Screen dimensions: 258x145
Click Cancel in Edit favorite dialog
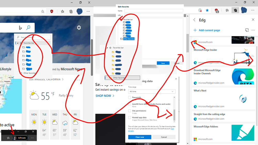(177, 63)
